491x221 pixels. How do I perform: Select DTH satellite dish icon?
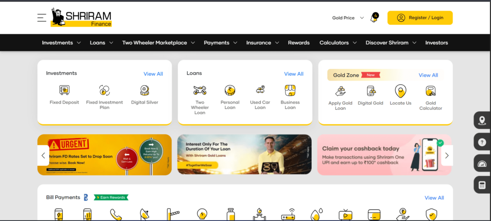145,214
